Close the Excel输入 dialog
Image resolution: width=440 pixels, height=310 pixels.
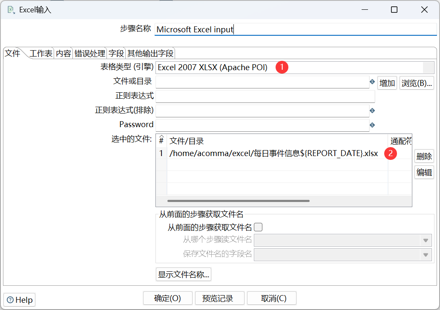coord(424,10)
